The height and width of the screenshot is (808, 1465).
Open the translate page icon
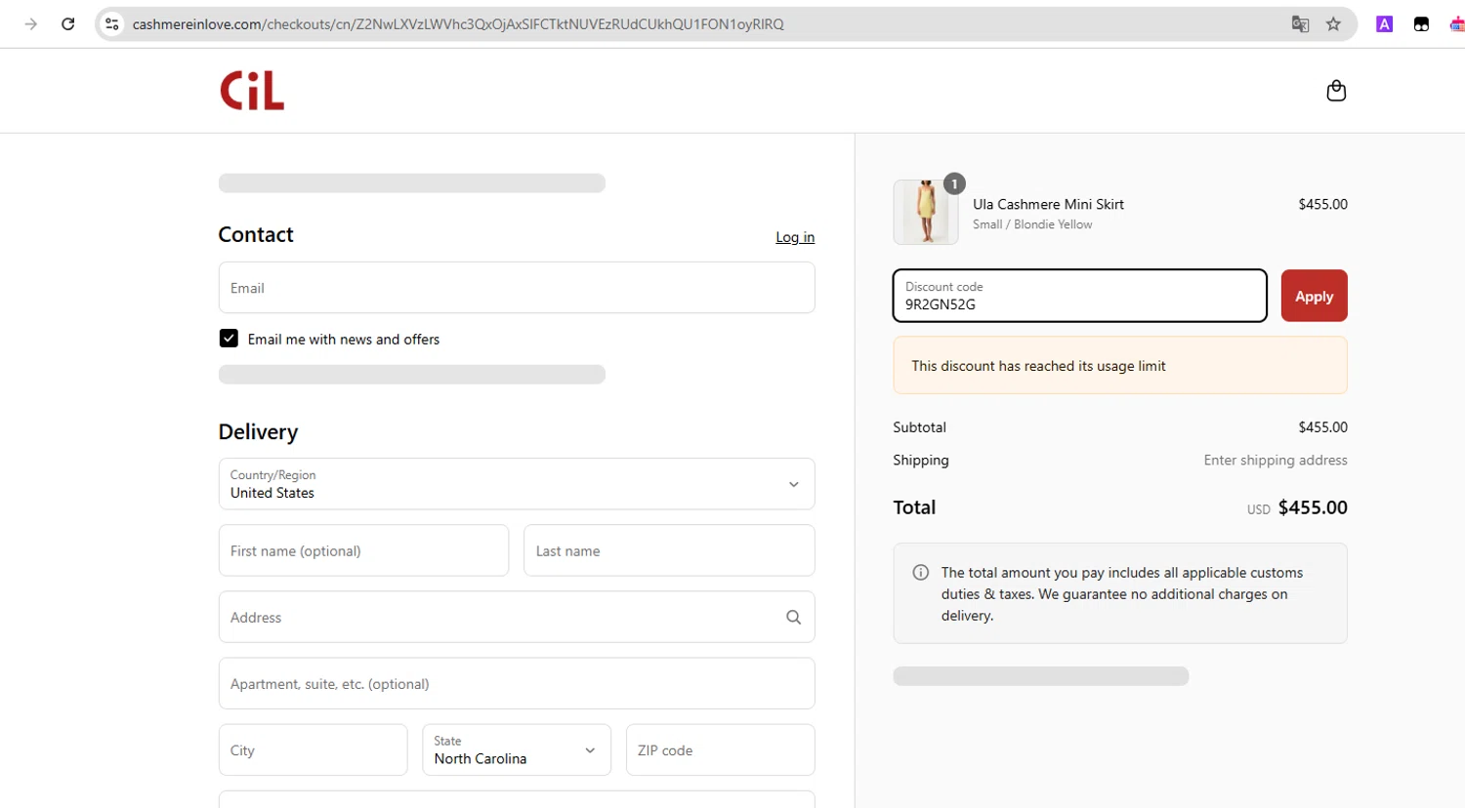[1300, 24]
